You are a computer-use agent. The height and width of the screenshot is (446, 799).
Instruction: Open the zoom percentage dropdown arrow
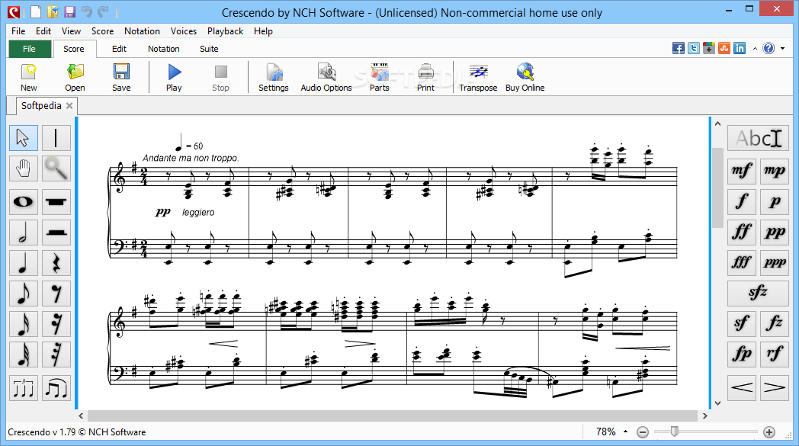[626, 432]
